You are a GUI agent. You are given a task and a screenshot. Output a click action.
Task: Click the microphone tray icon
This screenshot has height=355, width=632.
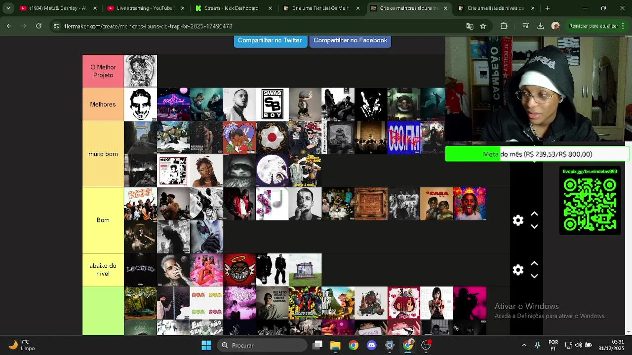538,345
